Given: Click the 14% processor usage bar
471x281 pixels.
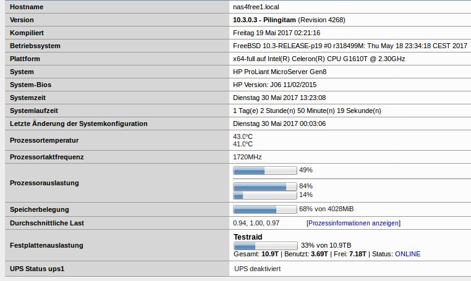Looking at the screenshot, I should click(x=265, y=195).
